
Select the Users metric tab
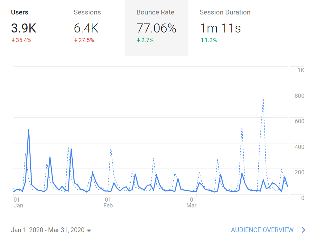31,28
